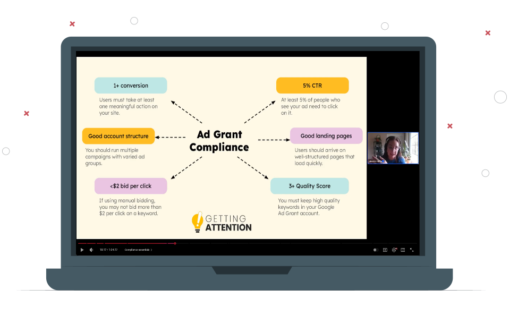518x315 pixels.
Task: Mute the video using the speaker icon
Action: [x=91, y=250]
